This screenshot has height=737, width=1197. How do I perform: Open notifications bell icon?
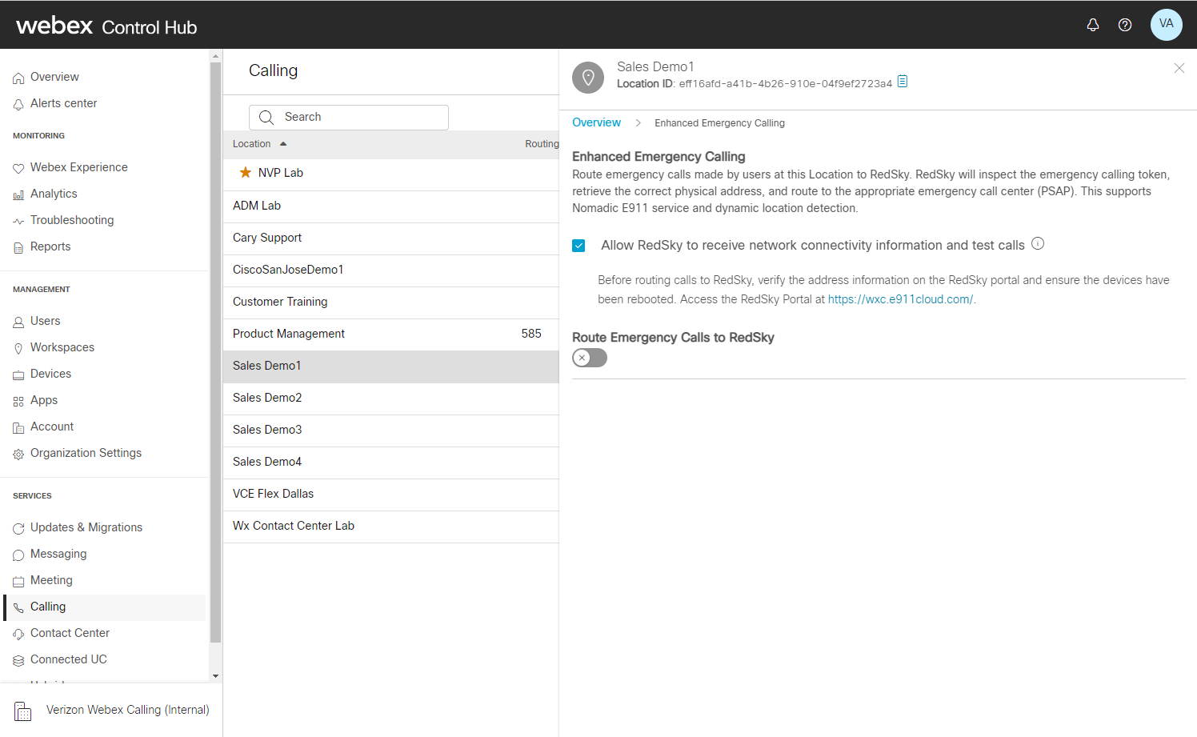coord(1093,25)
